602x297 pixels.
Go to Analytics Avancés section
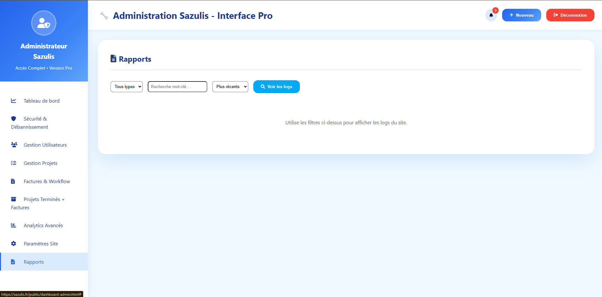43,225
